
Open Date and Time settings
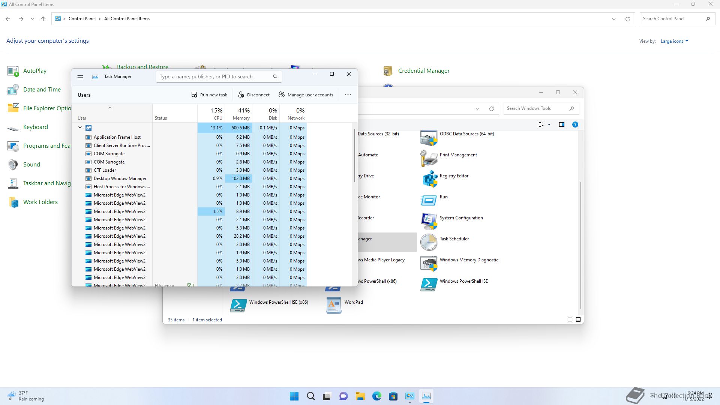click(x=34, y=90)
